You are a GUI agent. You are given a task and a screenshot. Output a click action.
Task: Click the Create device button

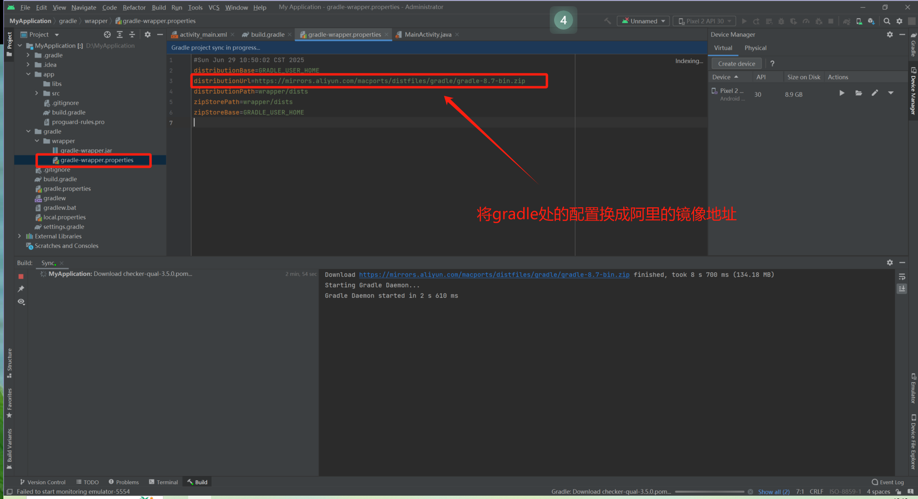click(x=736, y=63)
